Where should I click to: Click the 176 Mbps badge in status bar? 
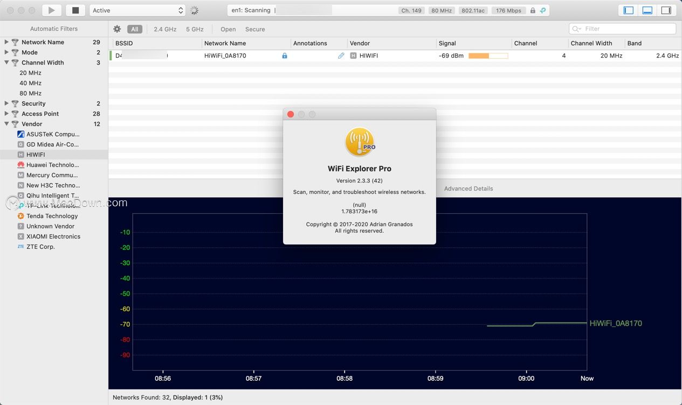coord(509,10)
